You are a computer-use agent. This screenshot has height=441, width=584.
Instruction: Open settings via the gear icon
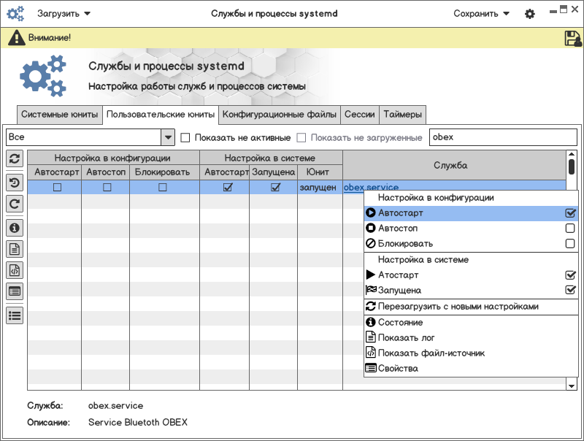(530, 14)
